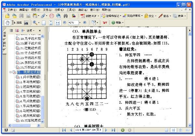
Task: Set Fit Page view
Action: tap(51, 23)
